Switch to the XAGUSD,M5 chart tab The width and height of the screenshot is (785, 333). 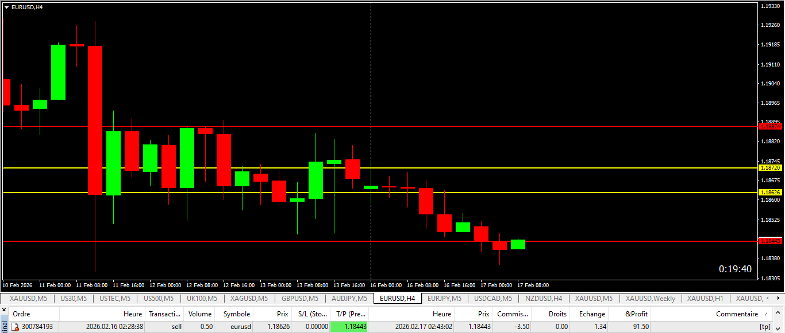(249, 299)
